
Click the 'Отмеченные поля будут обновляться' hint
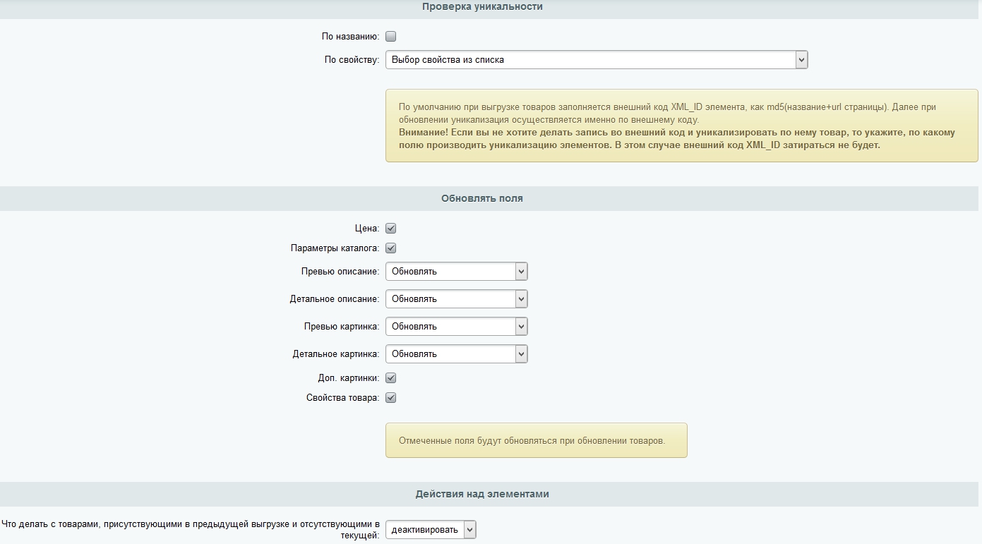[x=536, y=440]
